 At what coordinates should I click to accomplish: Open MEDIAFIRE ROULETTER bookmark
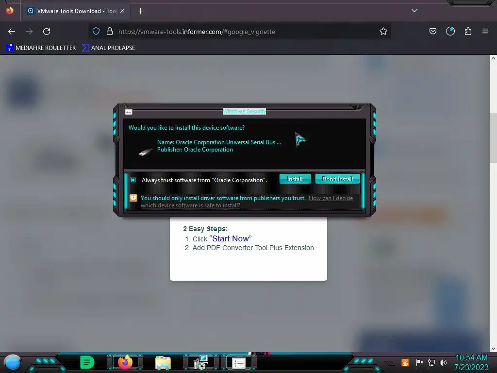pos(41,48)
